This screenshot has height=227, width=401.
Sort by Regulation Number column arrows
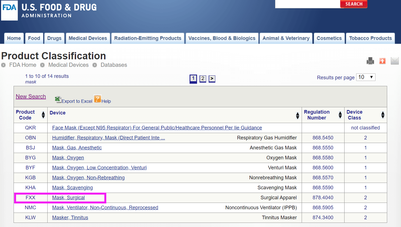tap(340, 115)
